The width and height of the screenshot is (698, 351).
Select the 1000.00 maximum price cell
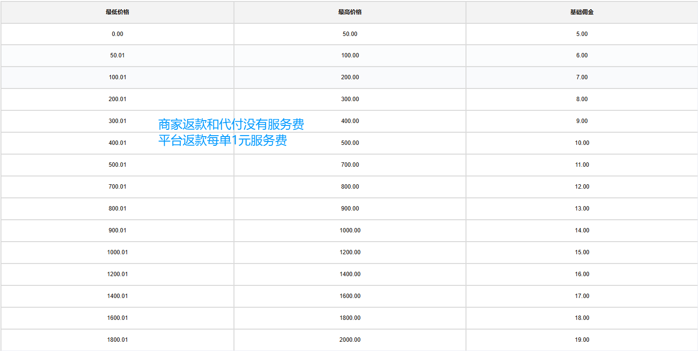click(350, 230)
